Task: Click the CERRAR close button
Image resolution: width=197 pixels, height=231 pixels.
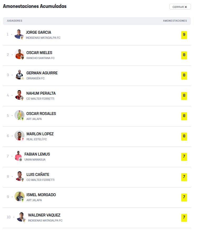Action: (x=180, y=7)
